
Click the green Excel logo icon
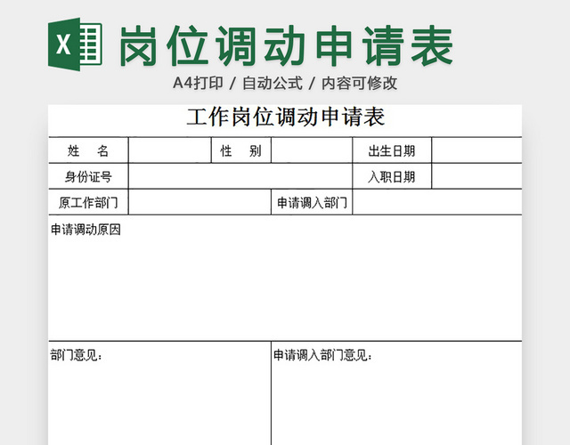pos(75,44)
